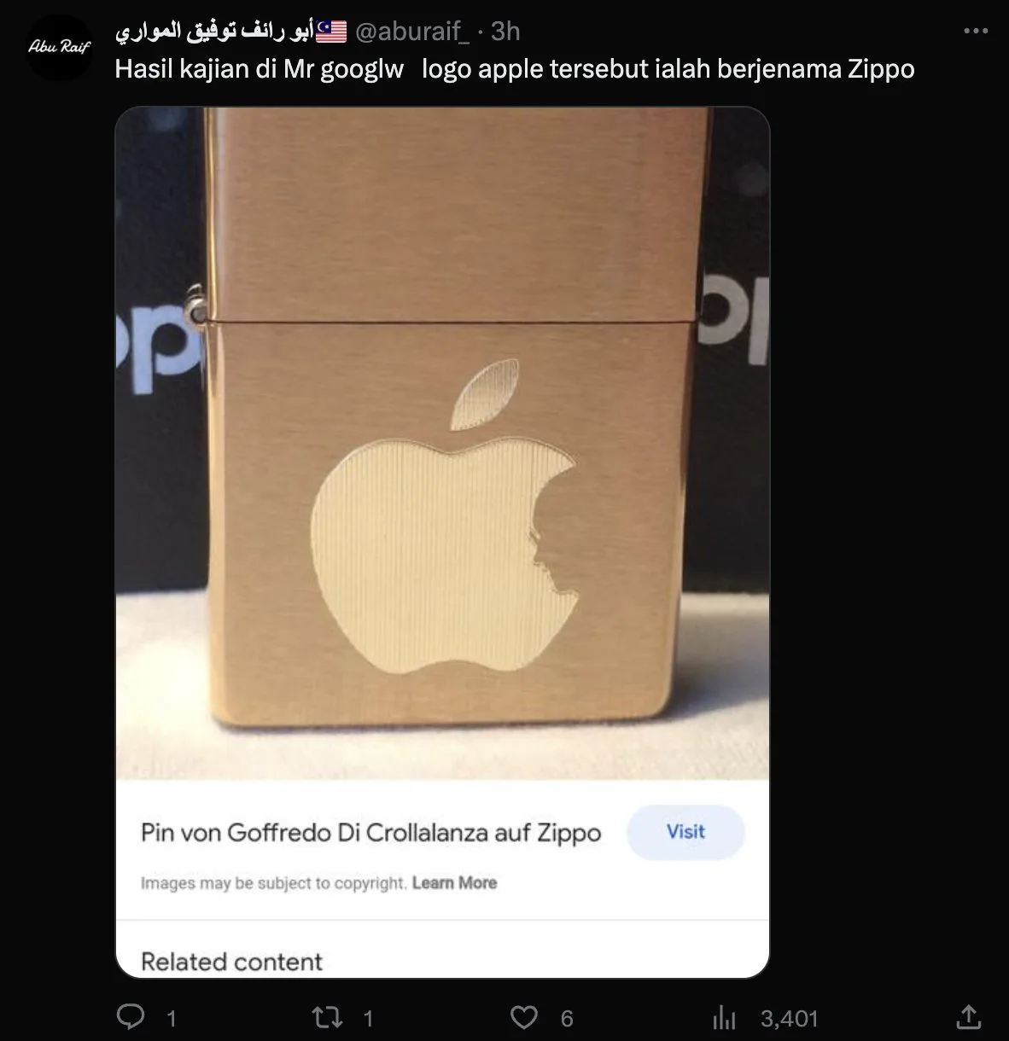1009x1041 pixels.
Task: Open the Abu Raif profile avatar
Action: pyautogui.click(x=59, y=47)
